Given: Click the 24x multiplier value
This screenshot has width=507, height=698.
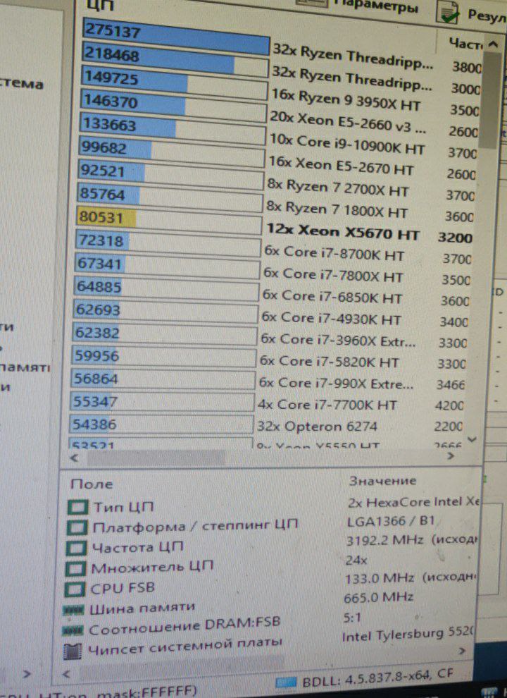Looking at the screenshot, I should pos(356,560).
